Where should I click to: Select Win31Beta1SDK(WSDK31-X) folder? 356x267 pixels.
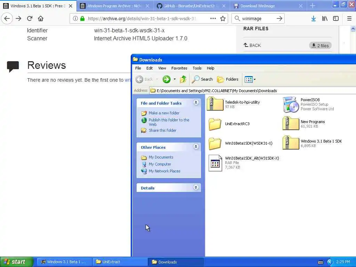click(241, 143)
